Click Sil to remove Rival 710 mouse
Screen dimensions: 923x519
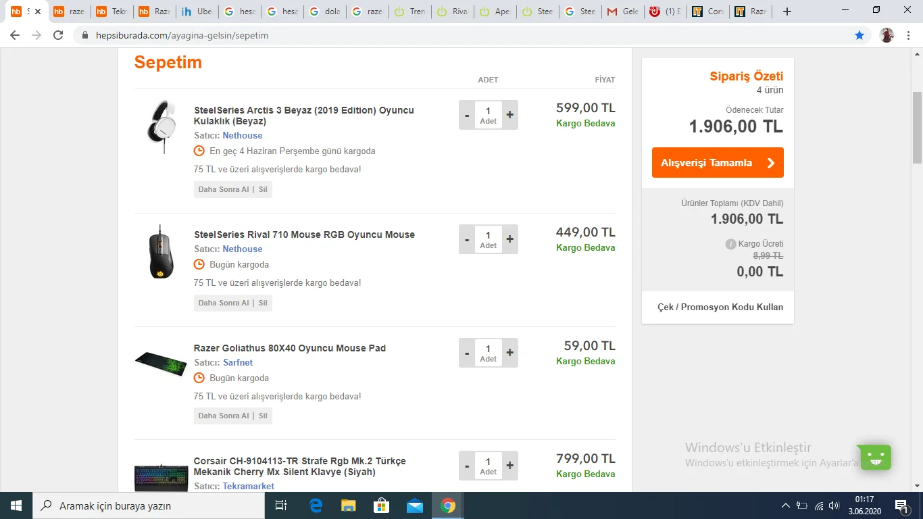(x=263, y=303)
